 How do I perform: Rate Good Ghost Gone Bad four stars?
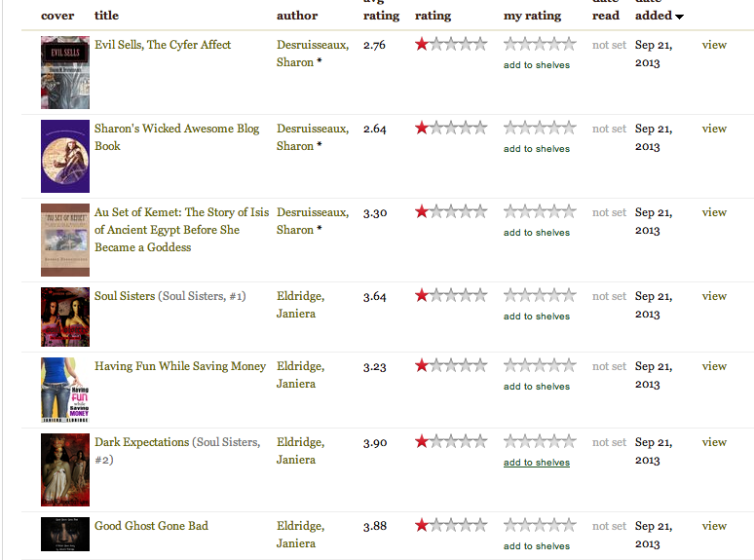click(554, 525)
